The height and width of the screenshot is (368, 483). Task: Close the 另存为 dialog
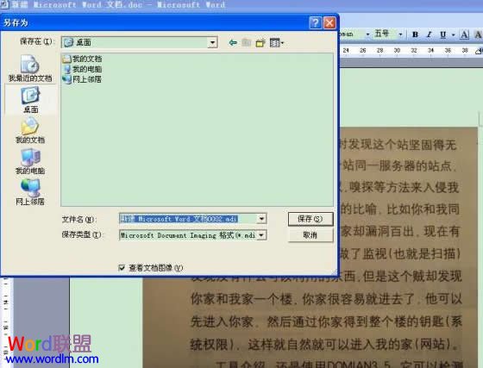[329, 22]
